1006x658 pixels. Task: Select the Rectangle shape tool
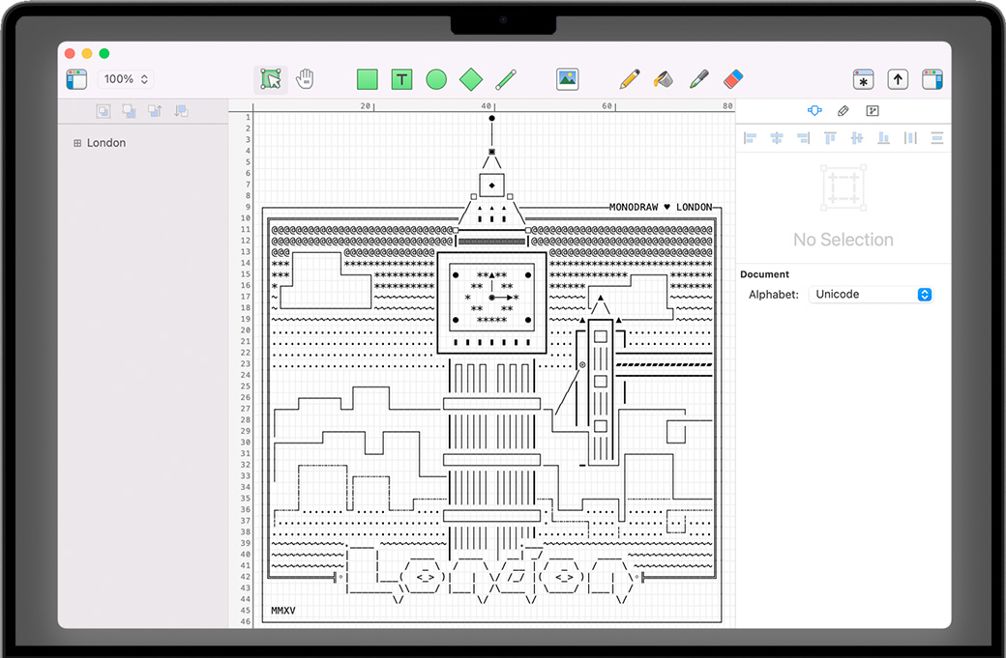click(x=367, y=79)
